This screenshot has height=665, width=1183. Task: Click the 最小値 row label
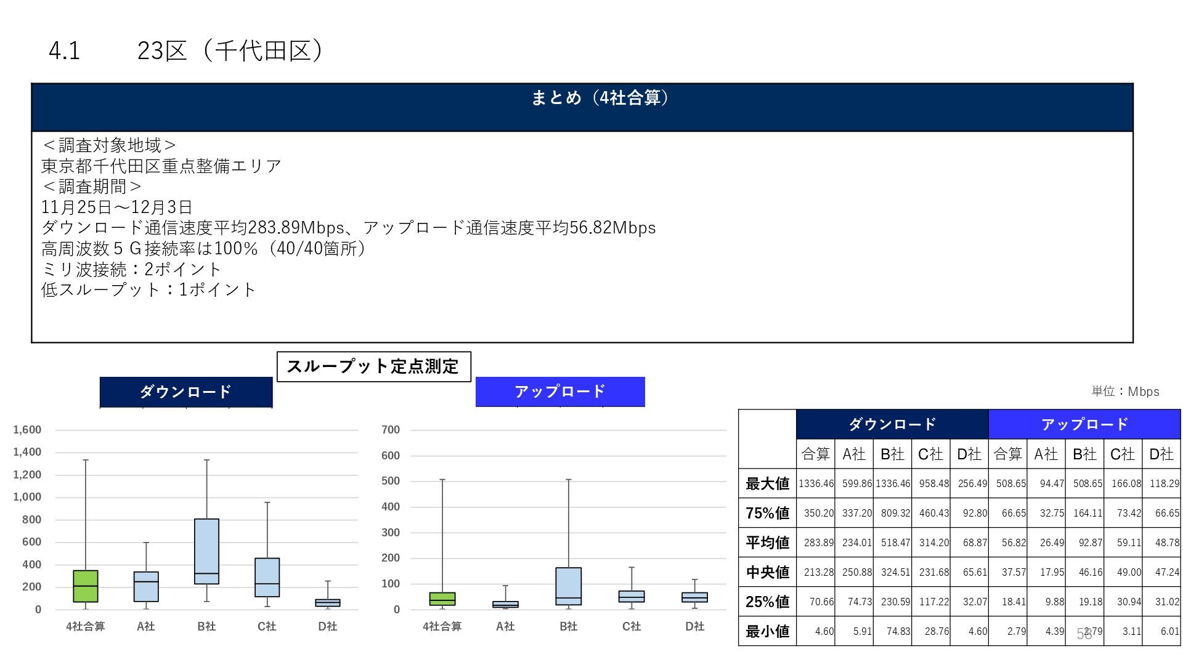[767, 631]
